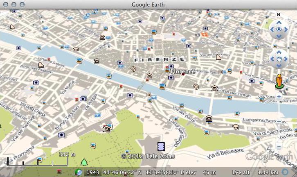This screenshot has height=177, width=297.
Task: Click the 1943 historical imagery date
Action: point(93,172)
